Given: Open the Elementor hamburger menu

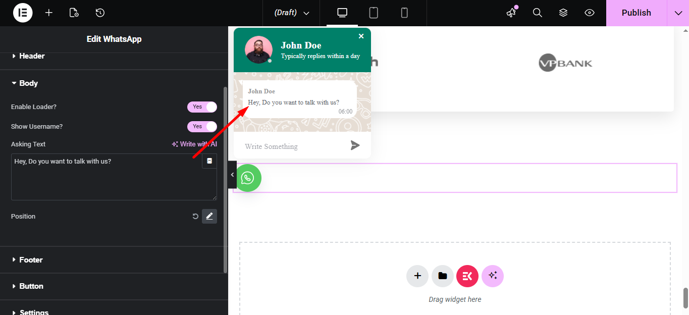Looking at the screenshot, I should (22, 13).
